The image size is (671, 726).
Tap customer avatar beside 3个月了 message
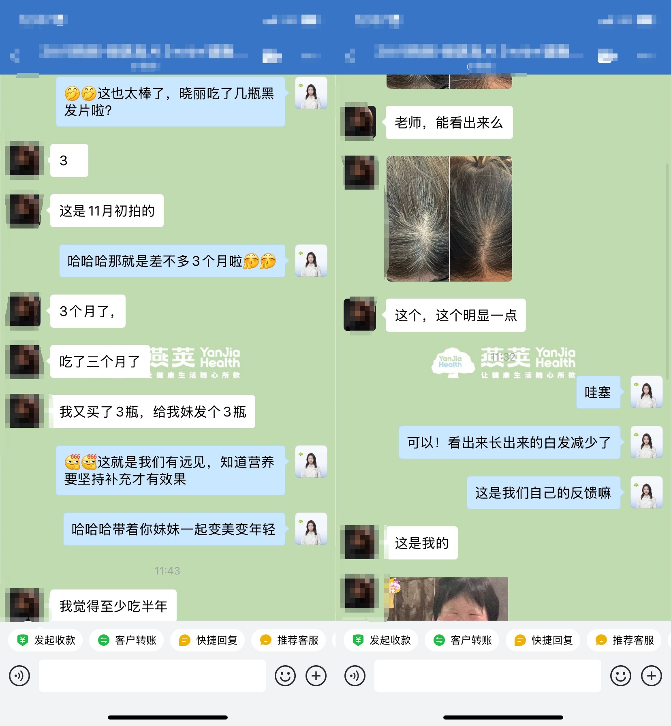pos(24,311)
